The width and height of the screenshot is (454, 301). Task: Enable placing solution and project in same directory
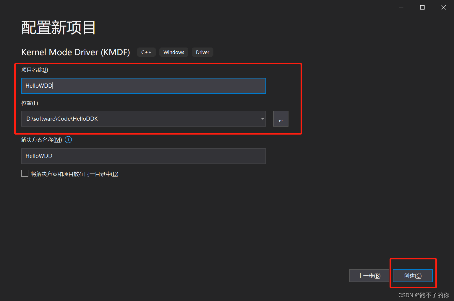click(x=25, y=174)
